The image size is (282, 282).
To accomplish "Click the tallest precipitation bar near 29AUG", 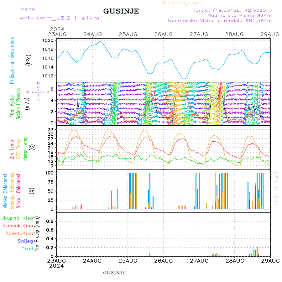I will point(257,252).
